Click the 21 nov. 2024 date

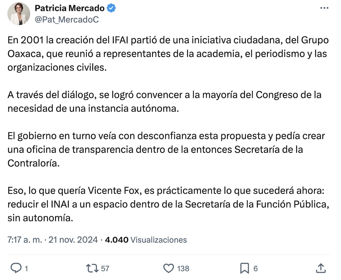73,240
